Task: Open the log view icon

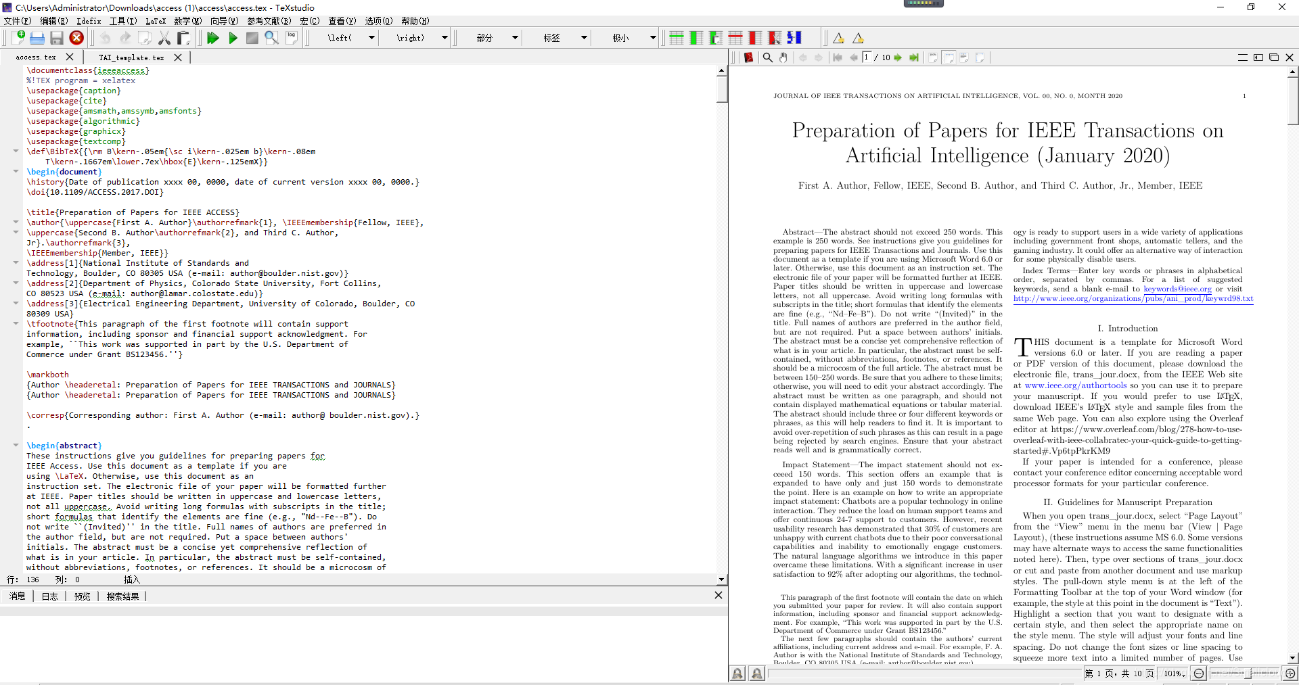Action: [x=292, y=38]
